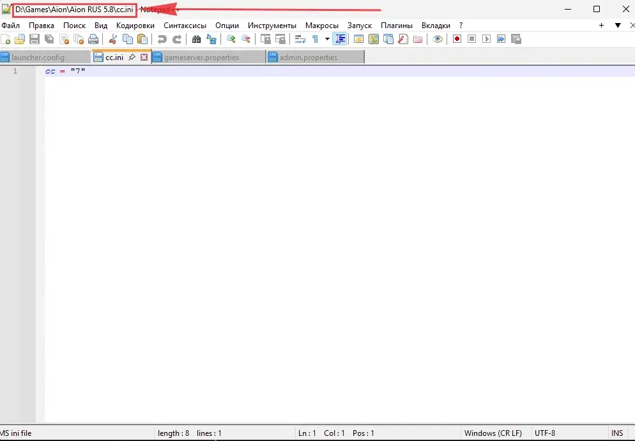Click the Cut scissors icon
Screen dimensions: 635x441
click(x=113, y=40)
